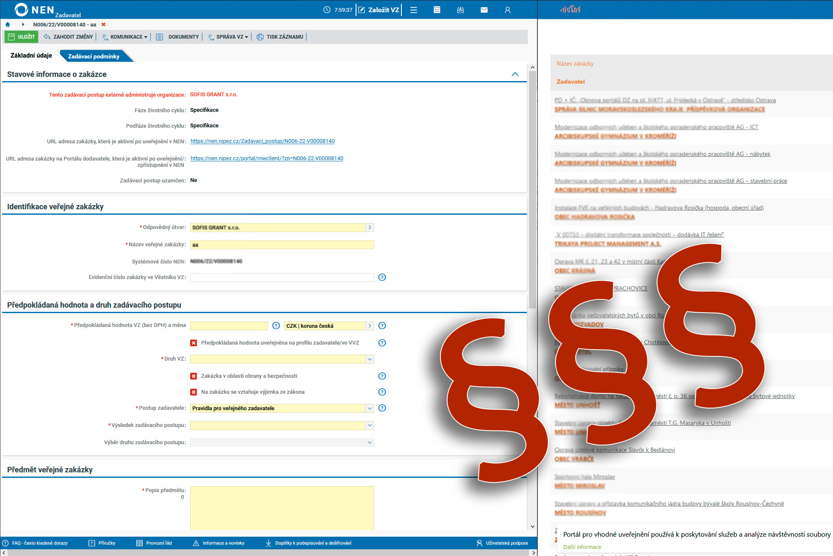Click ZAHODIT ZMĚNY to discard changes

pos(68,37)
